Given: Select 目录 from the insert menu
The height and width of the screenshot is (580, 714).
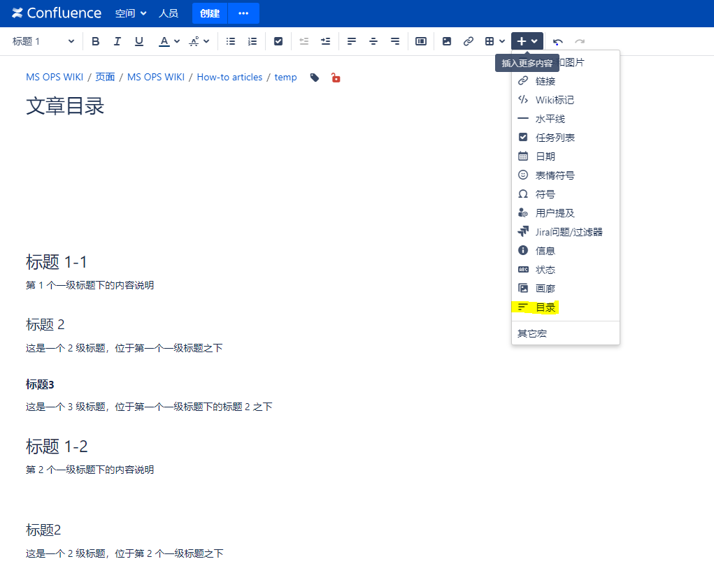Looking at the screenshot, I should [545, 307].
